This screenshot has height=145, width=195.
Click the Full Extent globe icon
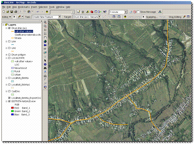click(45, 41)
